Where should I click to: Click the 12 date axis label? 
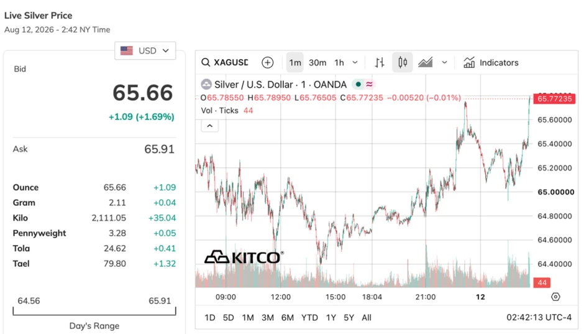click(x=480, y=297)
